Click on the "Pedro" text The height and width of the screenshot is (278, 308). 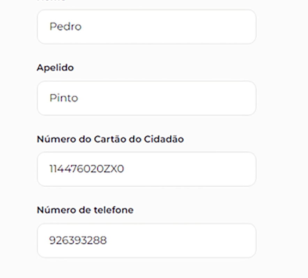66,27
